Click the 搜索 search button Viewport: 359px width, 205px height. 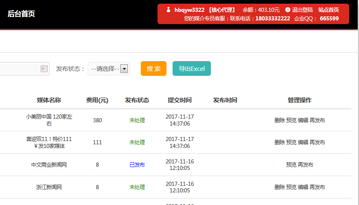point(153,68)
